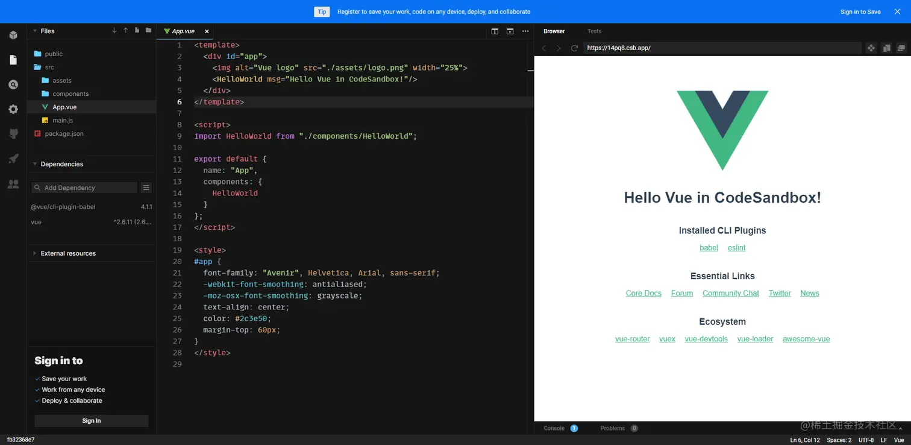
Task: Open the Sandbox Info cube icon in sidebar
Action: 13,36
